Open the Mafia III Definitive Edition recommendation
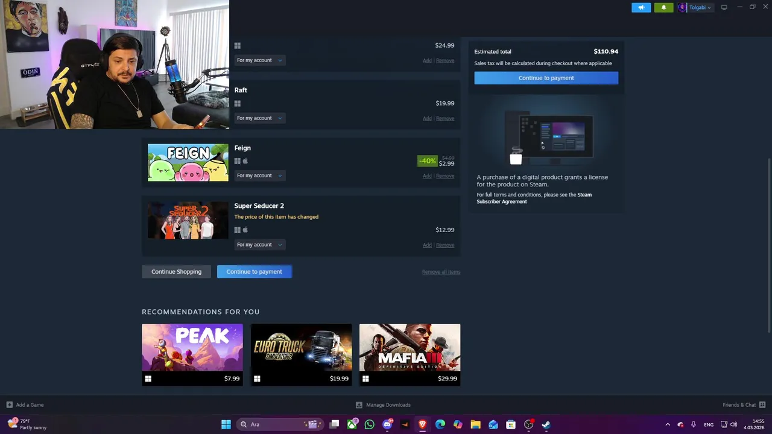The image size is (772, 434). (x=410, y=354)
